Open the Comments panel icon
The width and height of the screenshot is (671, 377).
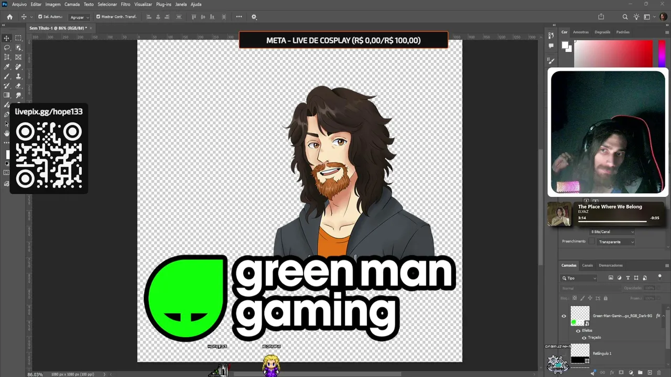click(551, 46)
